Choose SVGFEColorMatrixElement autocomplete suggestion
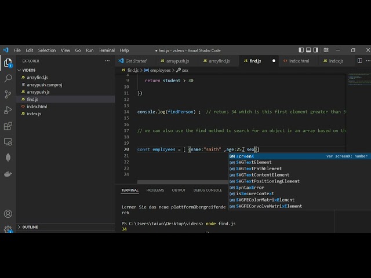The width and height of the screenshot is (371, 278). (x=300, y=200)
